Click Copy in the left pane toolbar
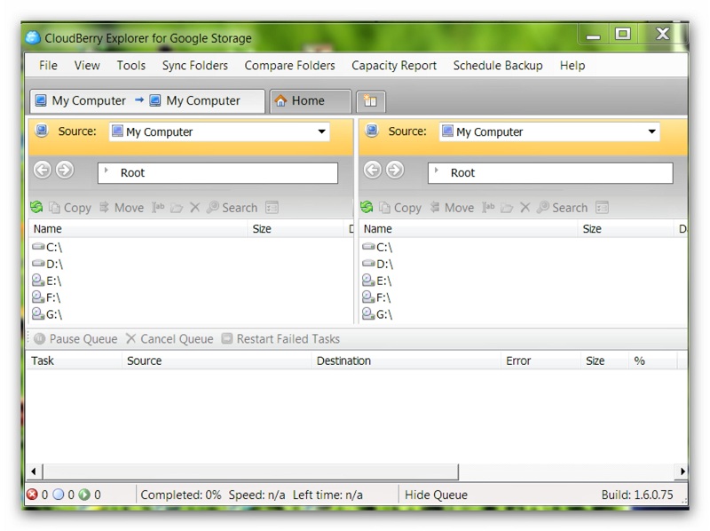The width and height of the screenshot is (710, 531). coord(70,208)
